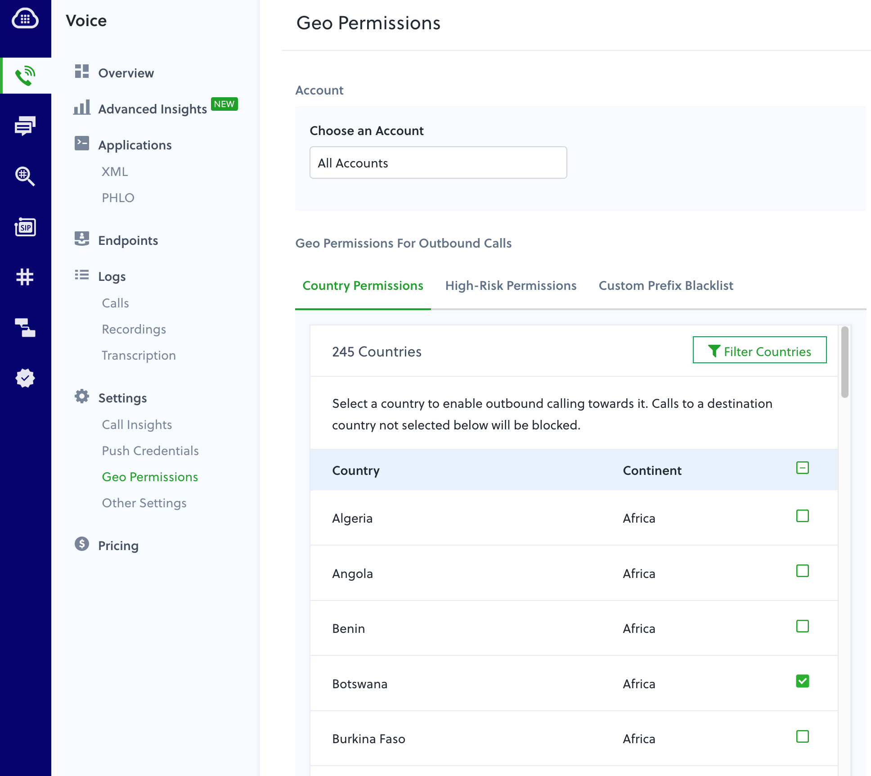Enable outbound calls to Algeria

802,516
